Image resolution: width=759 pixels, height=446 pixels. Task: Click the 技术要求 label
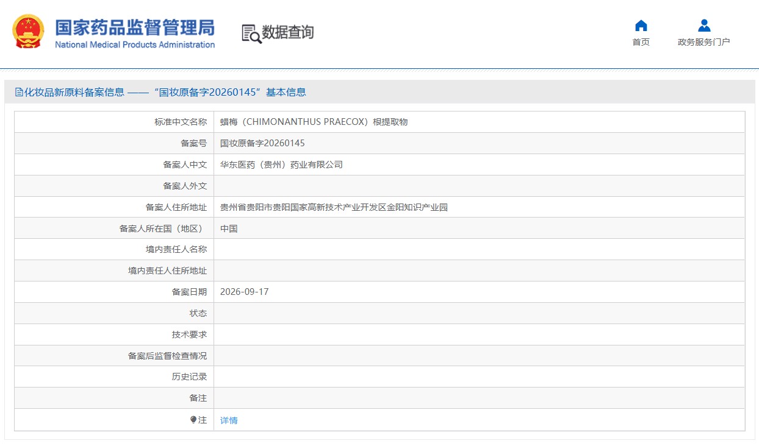tap(189, 334)
